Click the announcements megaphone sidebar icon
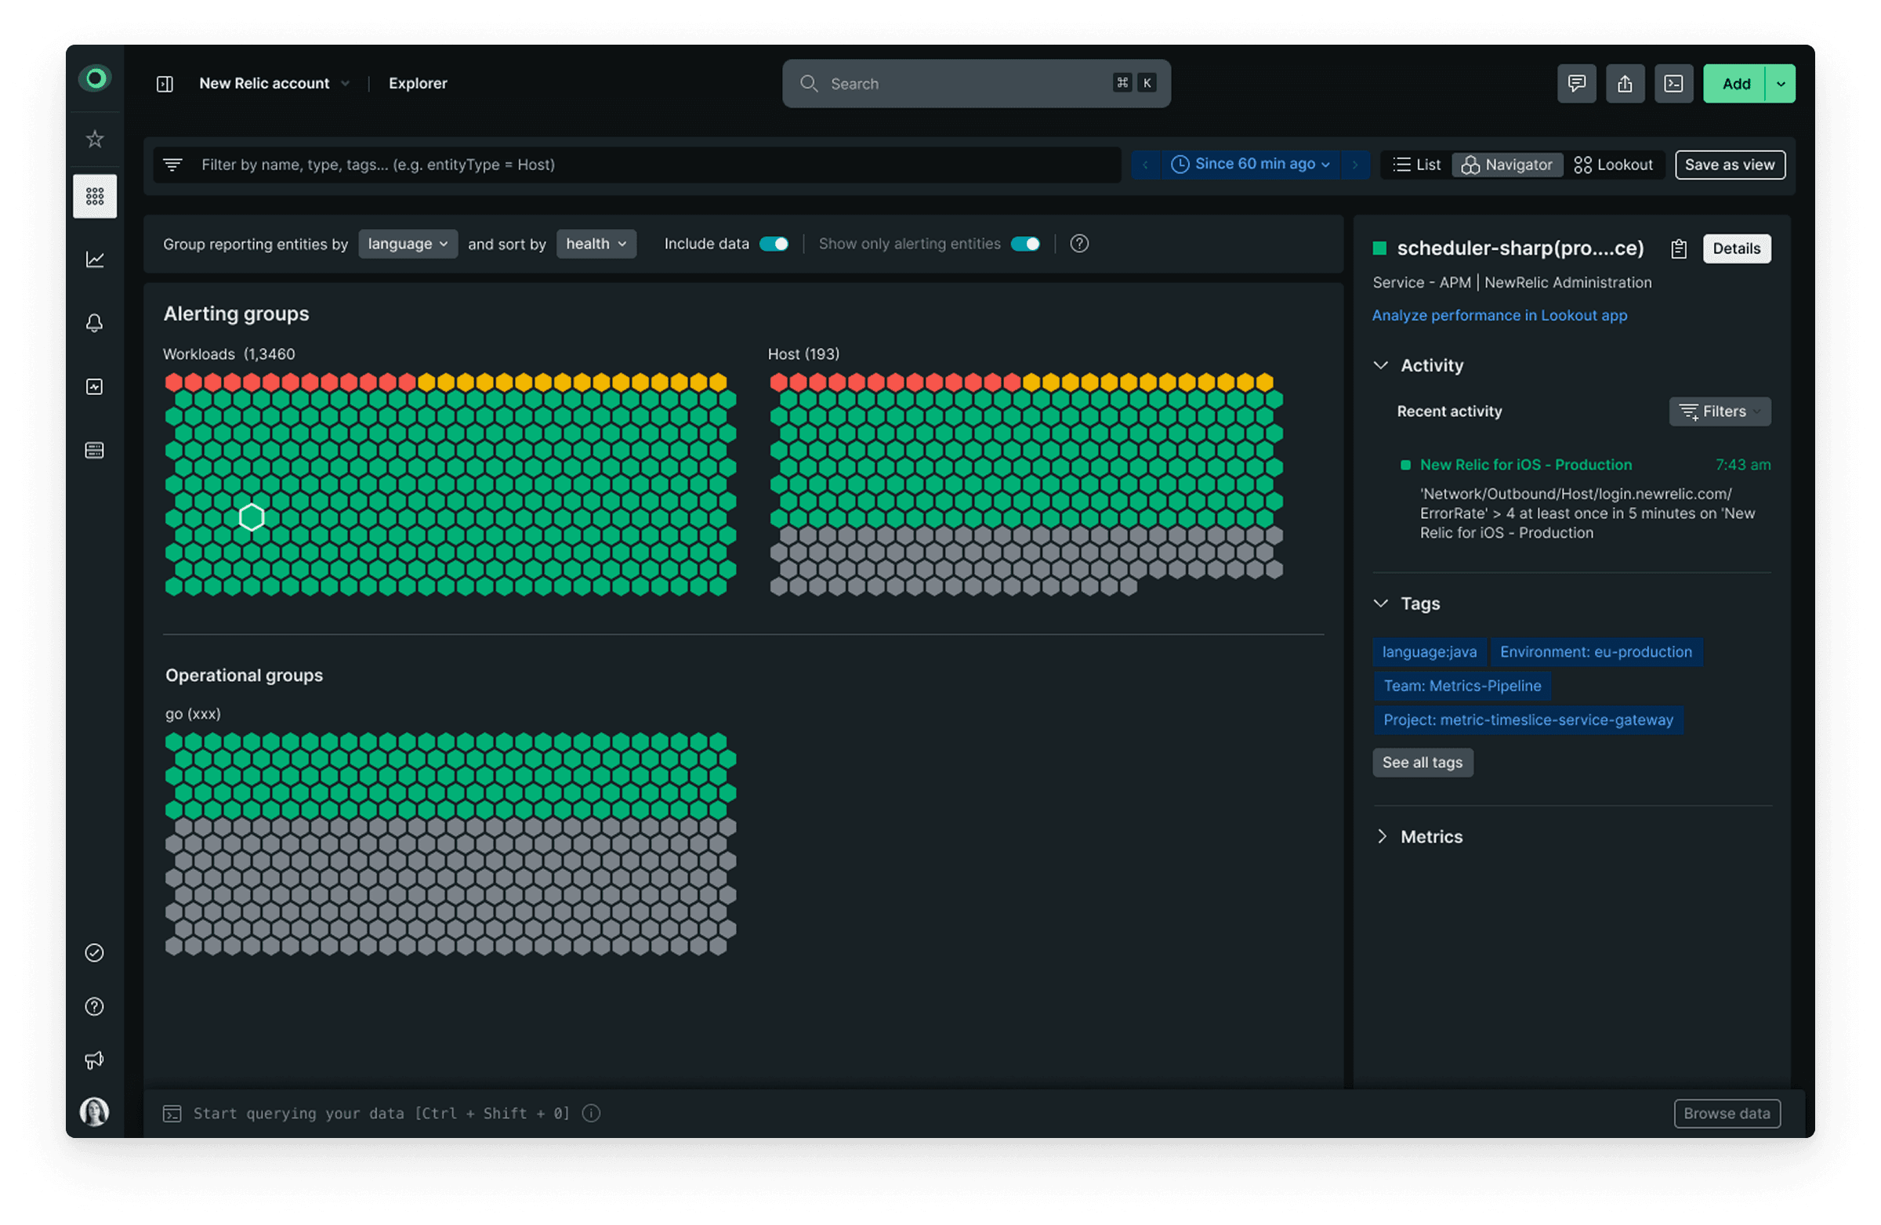The height and width of the screenshot is (1225, 1881). (95, 1060)
